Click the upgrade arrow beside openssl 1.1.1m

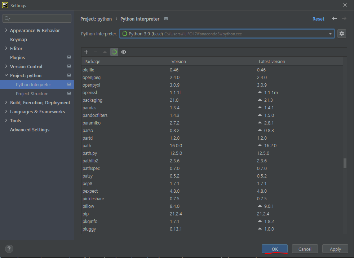(260, 92)
